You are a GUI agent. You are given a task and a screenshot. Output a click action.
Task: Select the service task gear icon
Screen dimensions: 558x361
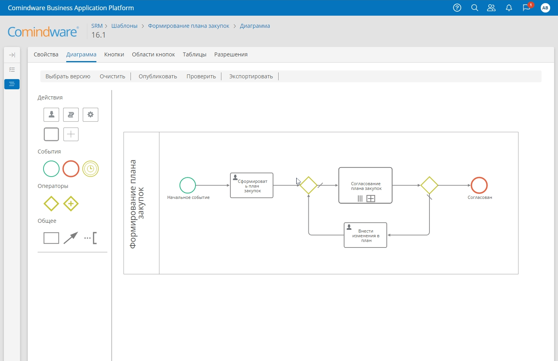91,115
